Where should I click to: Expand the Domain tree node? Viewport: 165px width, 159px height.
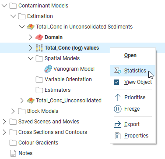tap(30, 37)
